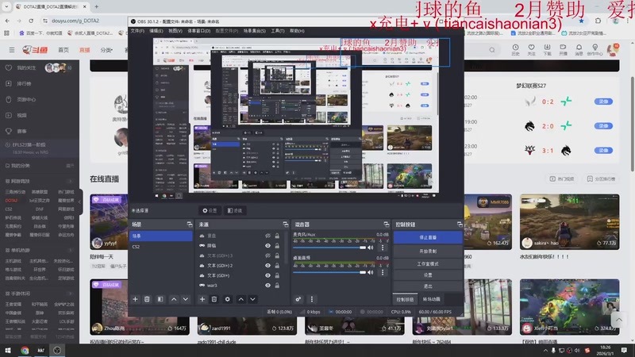Show the hidden 文本 (GDI+) 3 source
The height and width of the screenshot is (357, 635).
(x=267, y=255)
